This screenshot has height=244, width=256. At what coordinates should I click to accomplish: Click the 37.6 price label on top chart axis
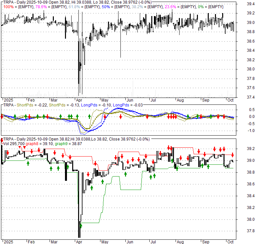[251, 88]
